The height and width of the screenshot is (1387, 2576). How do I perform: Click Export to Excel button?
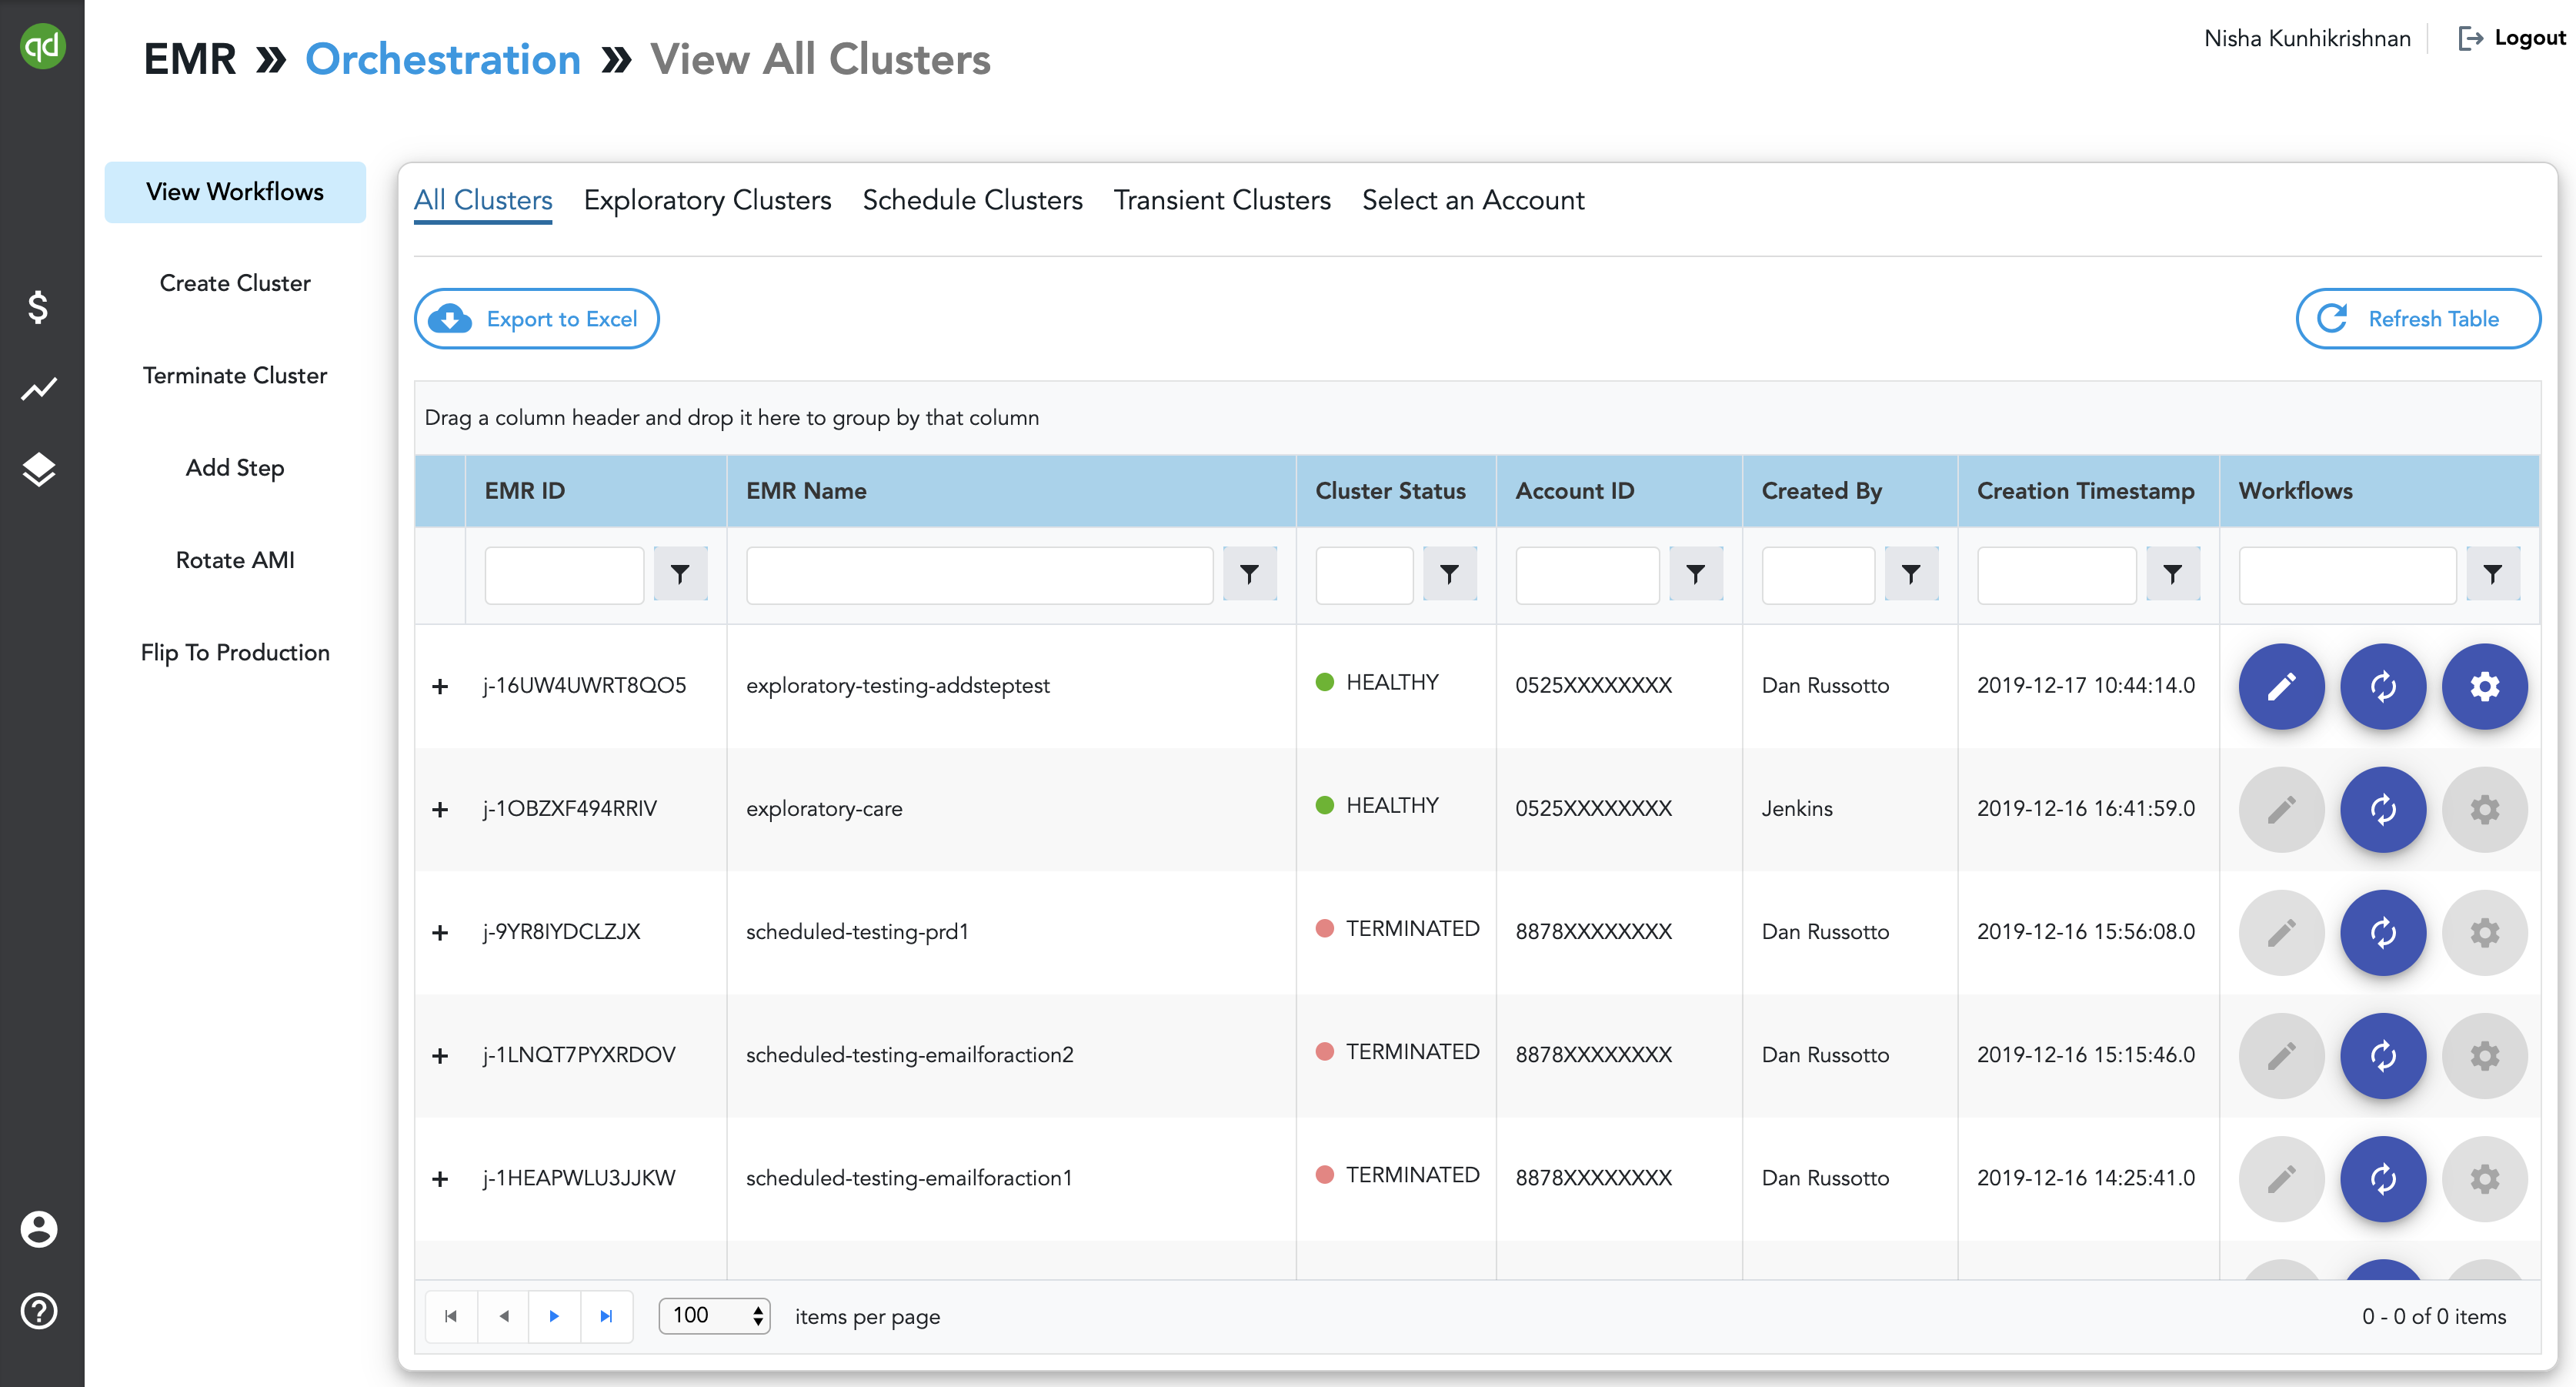[x=537, y=319]
